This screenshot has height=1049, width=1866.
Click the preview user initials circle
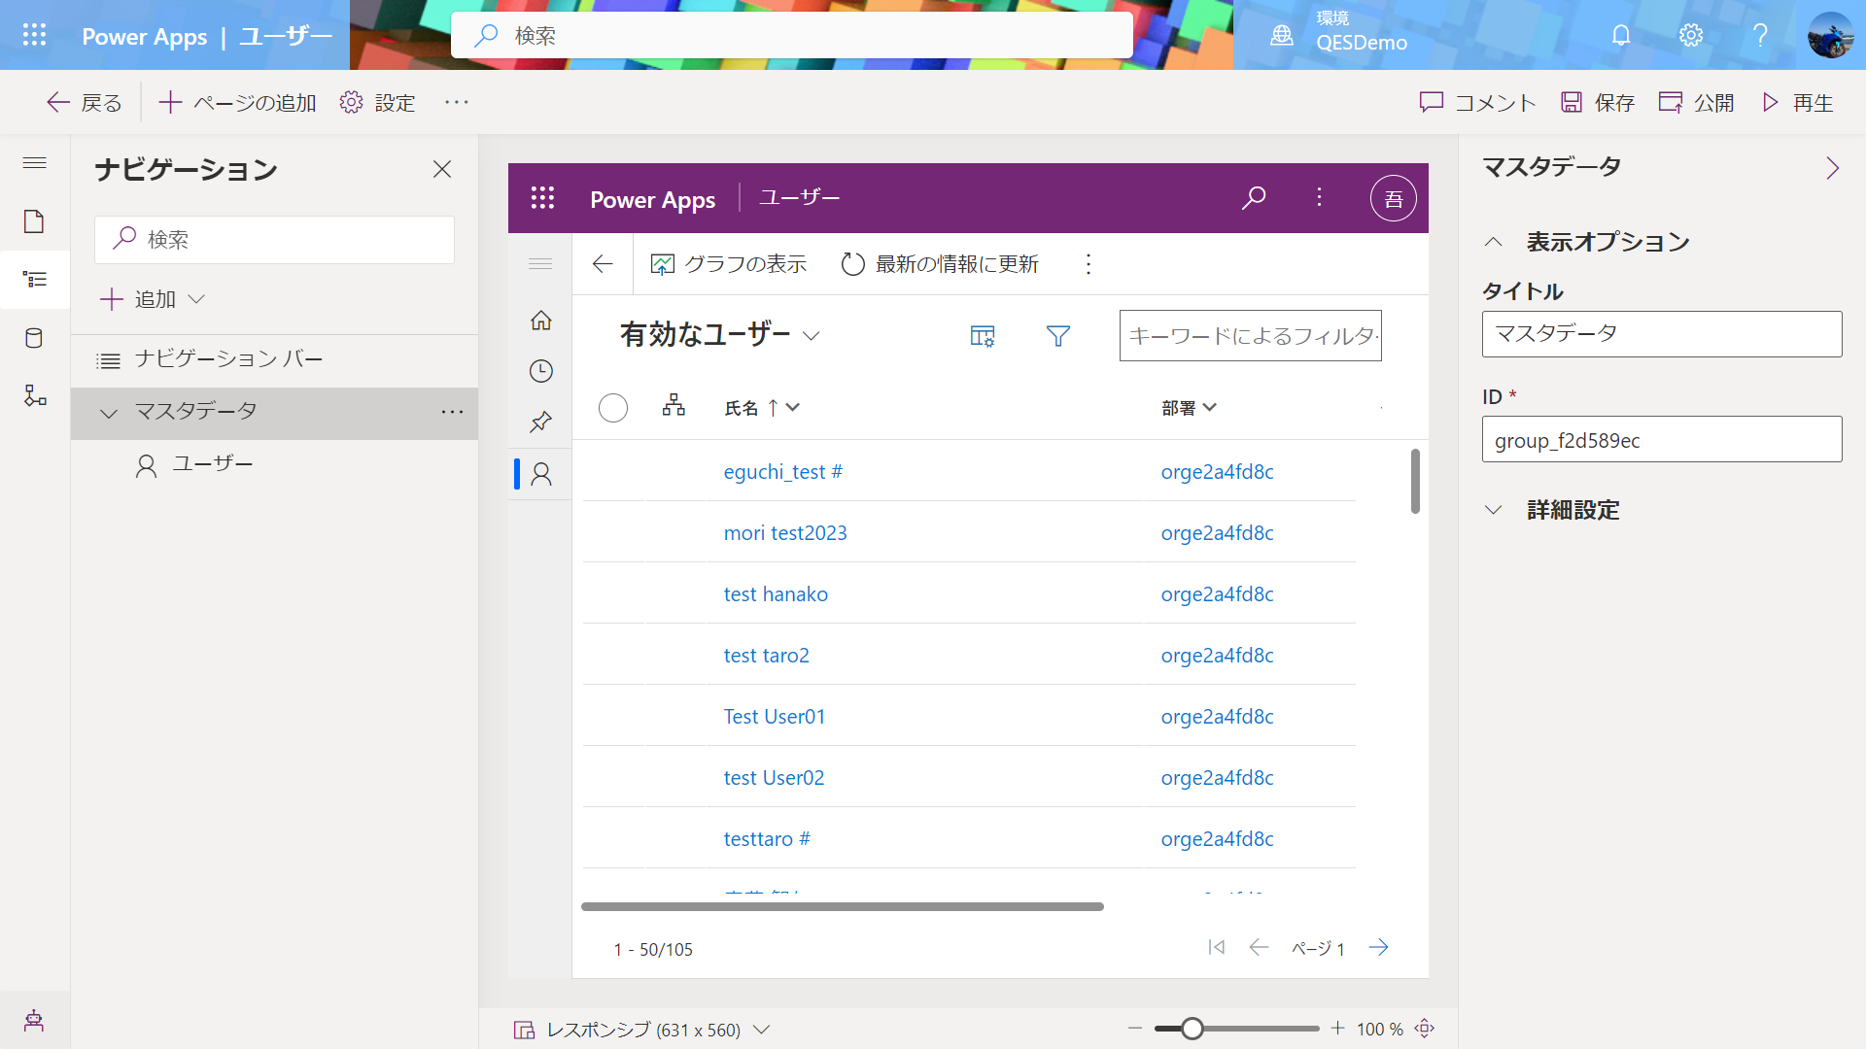[1393, 198]
